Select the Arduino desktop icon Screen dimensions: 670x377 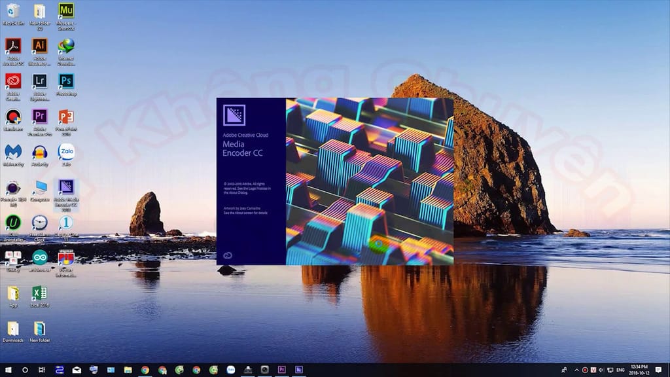click(x=39, y=261)
